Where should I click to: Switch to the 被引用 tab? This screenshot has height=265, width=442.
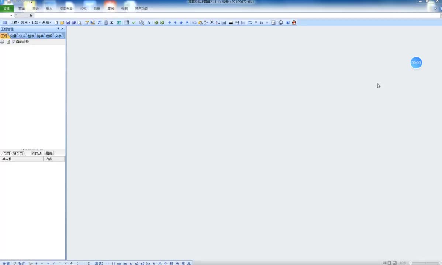pyautogui.click(x=18, y=153)
